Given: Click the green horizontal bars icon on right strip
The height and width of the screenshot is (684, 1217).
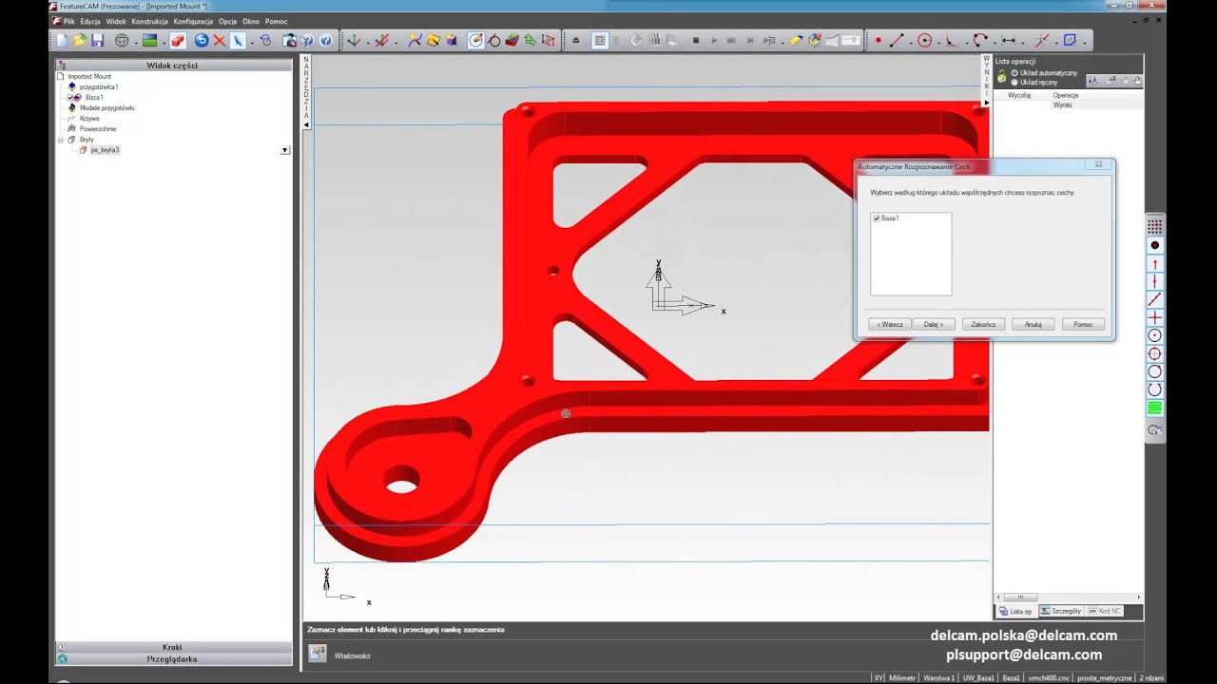Looking at the screenshot, I should click(x=1155, y=408).
